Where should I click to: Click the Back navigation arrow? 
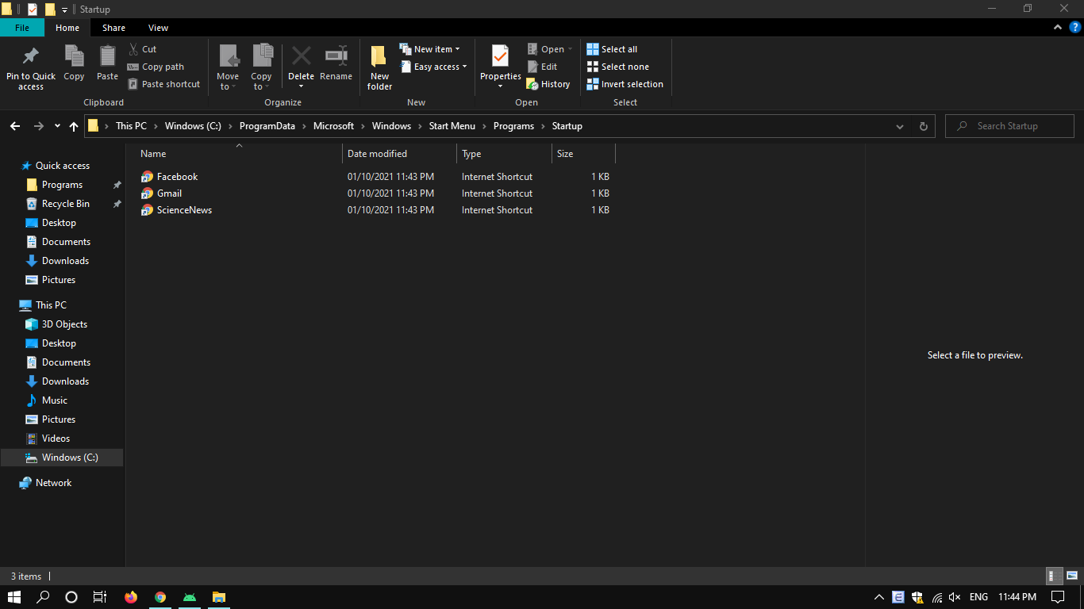pos(15,126)
